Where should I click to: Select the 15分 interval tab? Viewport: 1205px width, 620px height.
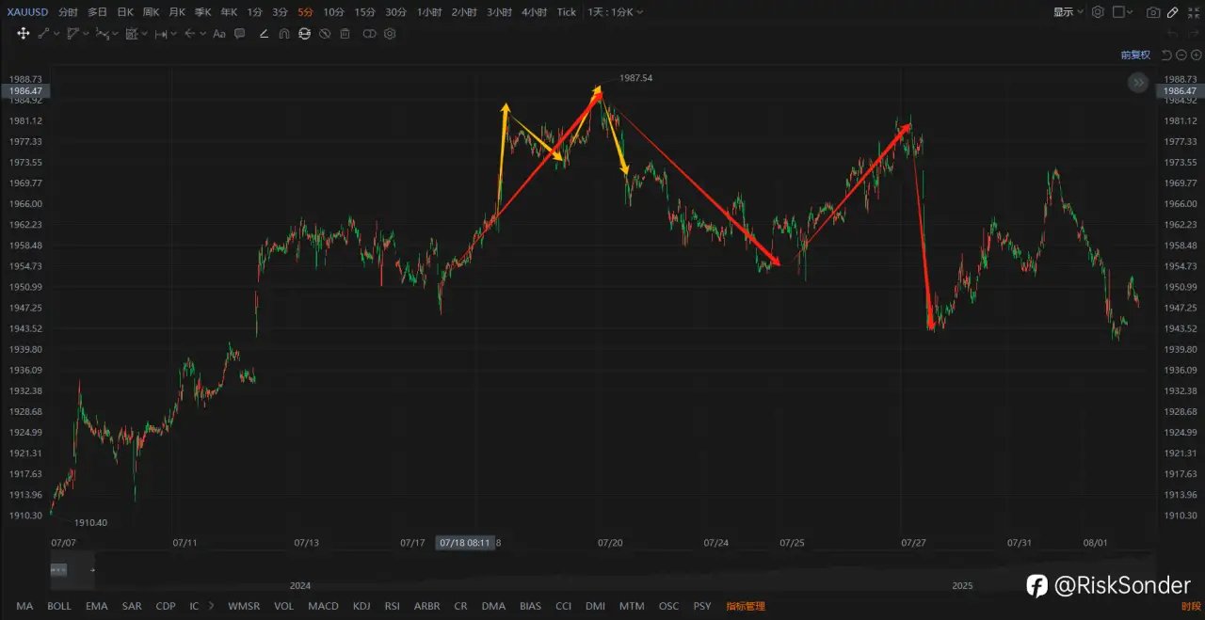pos(365,12)
